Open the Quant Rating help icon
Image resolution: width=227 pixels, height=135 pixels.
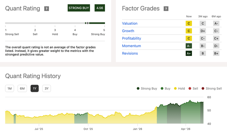click(x=46, y=8)
